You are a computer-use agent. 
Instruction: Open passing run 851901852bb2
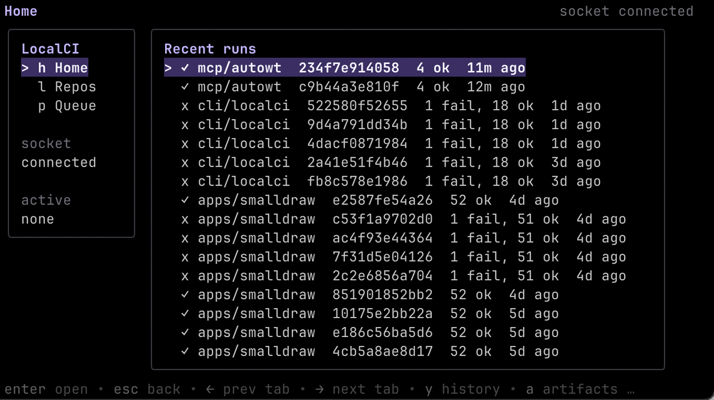click(369, 295)
